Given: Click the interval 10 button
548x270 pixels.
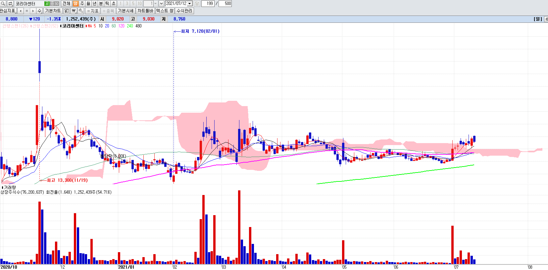Looking at the screenshot, I should (x=139, y=4).
